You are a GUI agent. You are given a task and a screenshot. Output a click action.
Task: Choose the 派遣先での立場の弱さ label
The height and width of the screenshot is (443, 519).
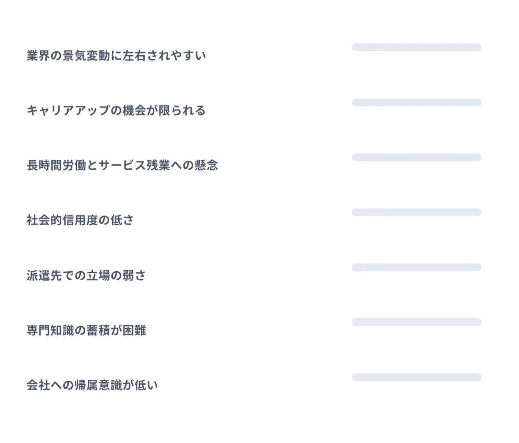point(86,275)
